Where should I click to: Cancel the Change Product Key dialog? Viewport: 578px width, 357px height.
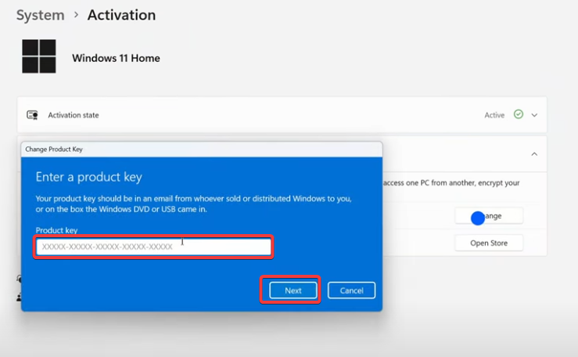351,290
